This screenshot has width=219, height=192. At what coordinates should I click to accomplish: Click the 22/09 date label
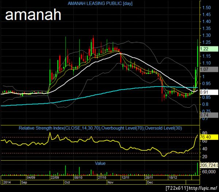(55, 177)
